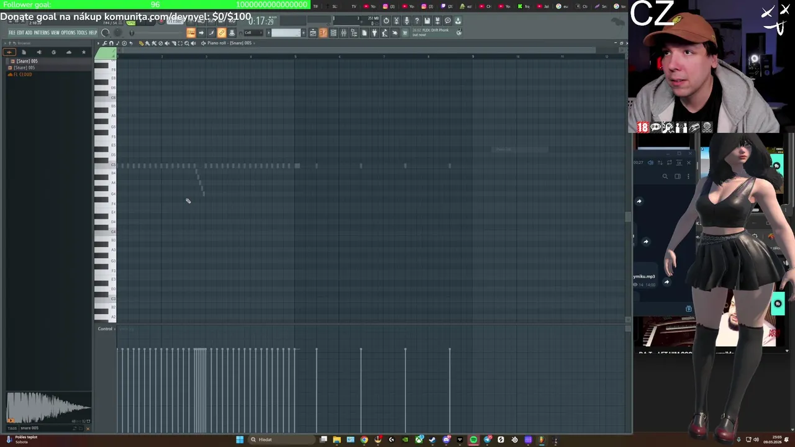The height and width of the screenshot is (447, 795).
Task: Expand the piano roll menu arrow
Action: point(98,43)
